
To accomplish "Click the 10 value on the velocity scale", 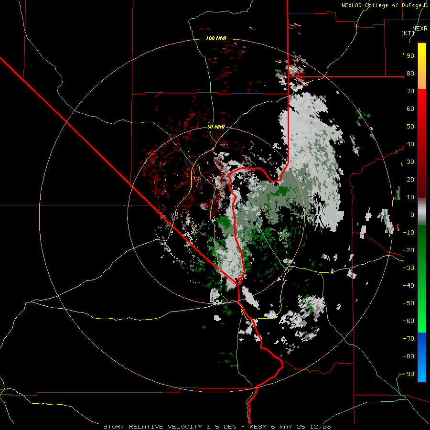I will click(x=410, y=197).
